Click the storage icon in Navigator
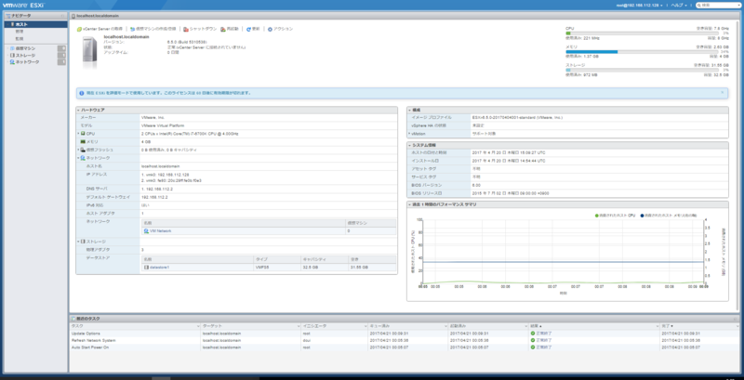The height and width of the screenshot is (380, 744). pos(12,56)
